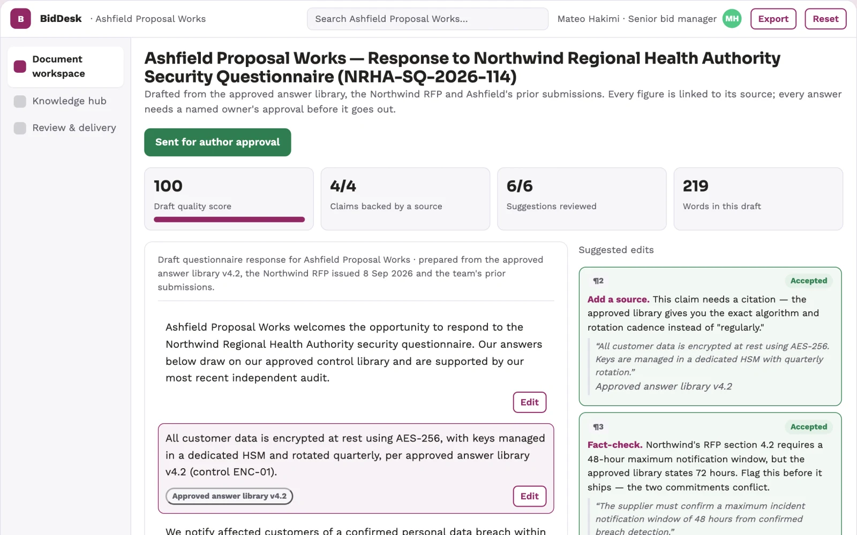Click the BidDesk logo icon
857x535 pixels.
[x=20, y=19]
